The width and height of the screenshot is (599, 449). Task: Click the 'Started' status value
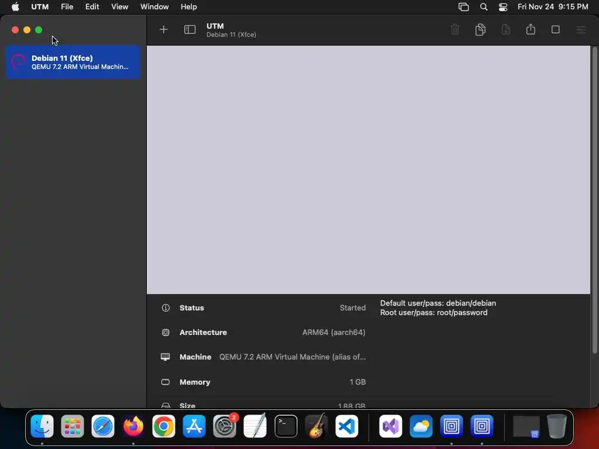[x=353, y=308]
